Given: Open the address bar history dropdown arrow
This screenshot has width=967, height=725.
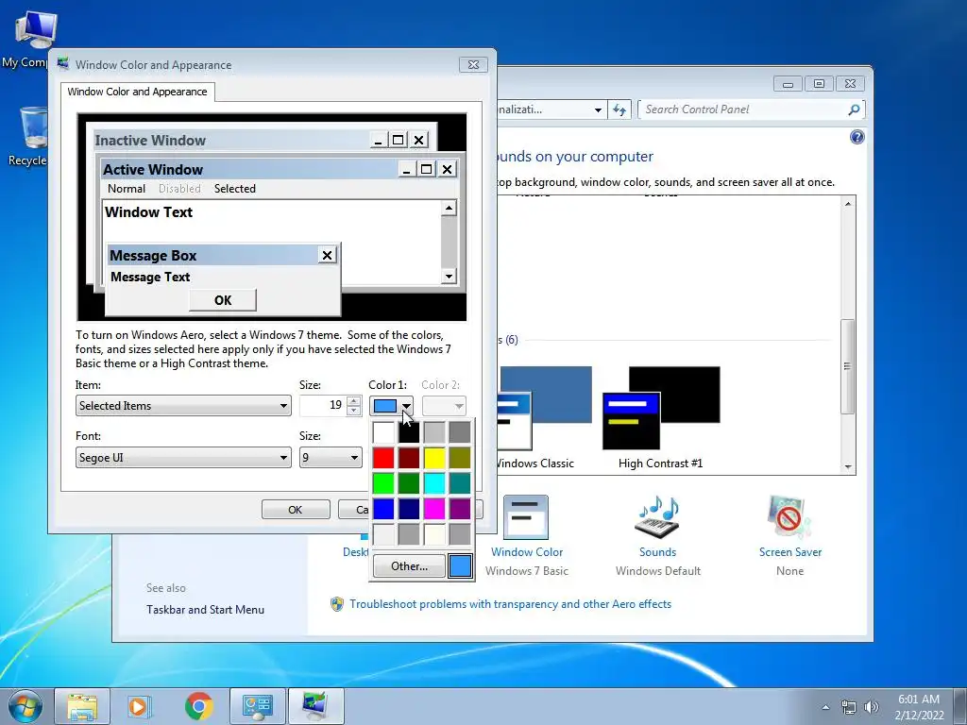Looking at the screenshot, I should (x=598, y=110).
